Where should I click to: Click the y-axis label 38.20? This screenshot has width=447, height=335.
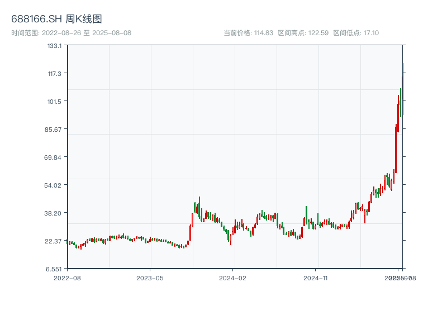[x=53, y=213]
